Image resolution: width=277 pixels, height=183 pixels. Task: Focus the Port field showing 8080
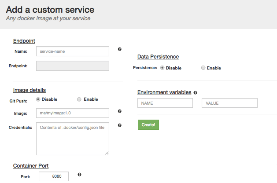[x=54, y=176]
